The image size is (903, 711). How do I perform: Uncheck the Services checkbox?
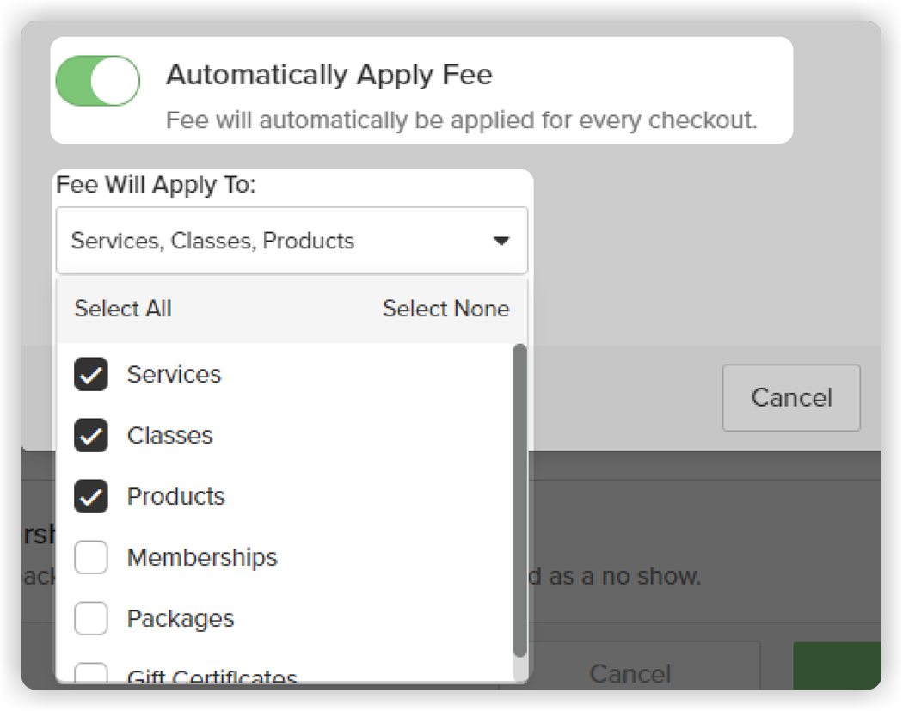click(91, 374)
